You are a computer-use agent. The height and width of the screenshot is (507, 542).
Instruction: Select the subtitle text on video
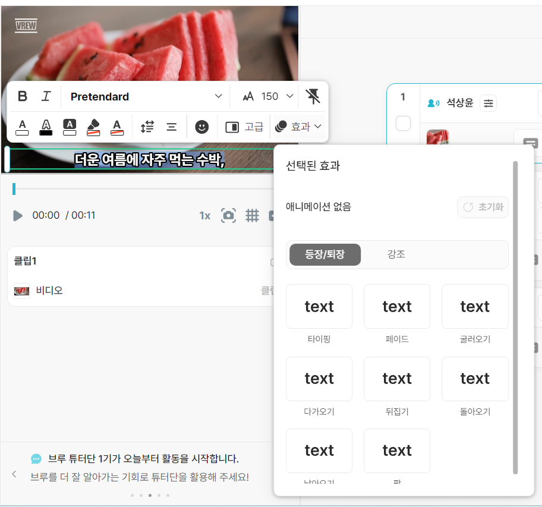click(149, 160)
